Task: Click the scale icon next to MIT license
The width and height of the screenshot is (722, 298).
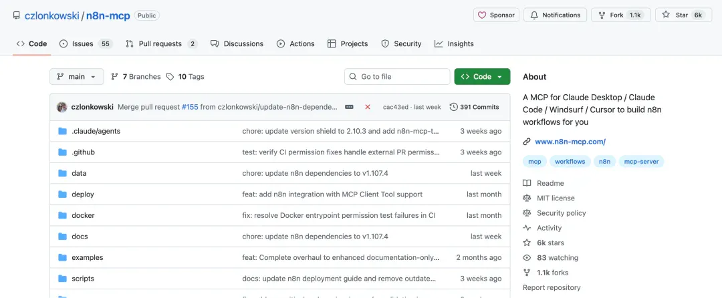Action: tap(527, 198)
